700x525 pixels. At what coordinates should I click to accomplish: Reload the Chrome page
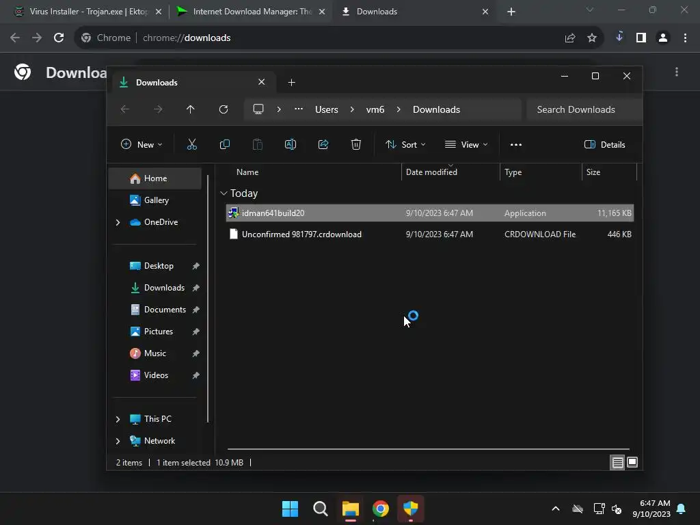pos(59,38)
